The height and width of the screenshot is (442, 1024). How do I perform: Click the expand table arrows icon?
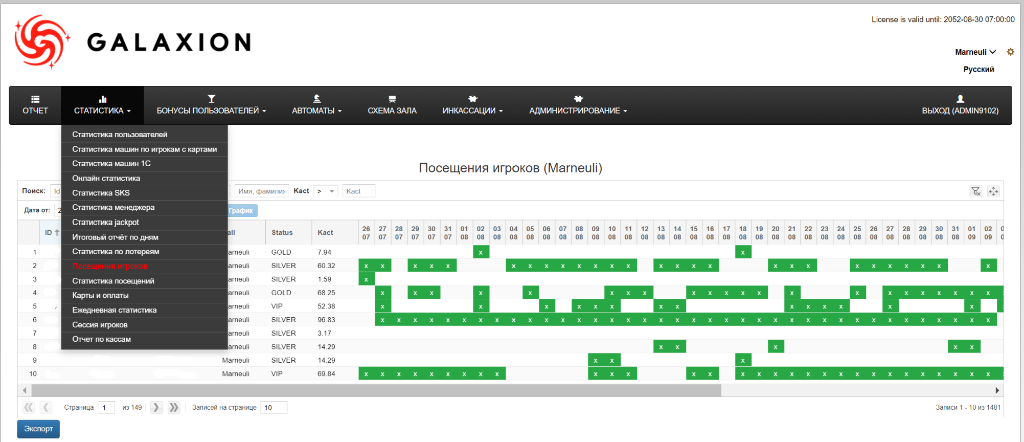(x=993, y=191)
